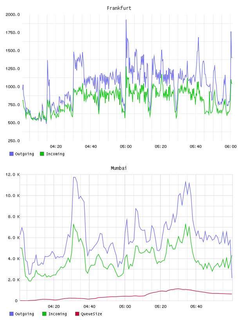Click the 1500.0 y-axis label in Frankfurt chart

tap(13, 51)
